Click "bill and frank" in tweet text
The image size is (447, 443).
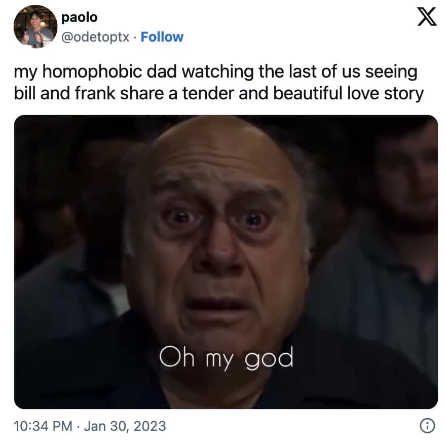[65, 93]
